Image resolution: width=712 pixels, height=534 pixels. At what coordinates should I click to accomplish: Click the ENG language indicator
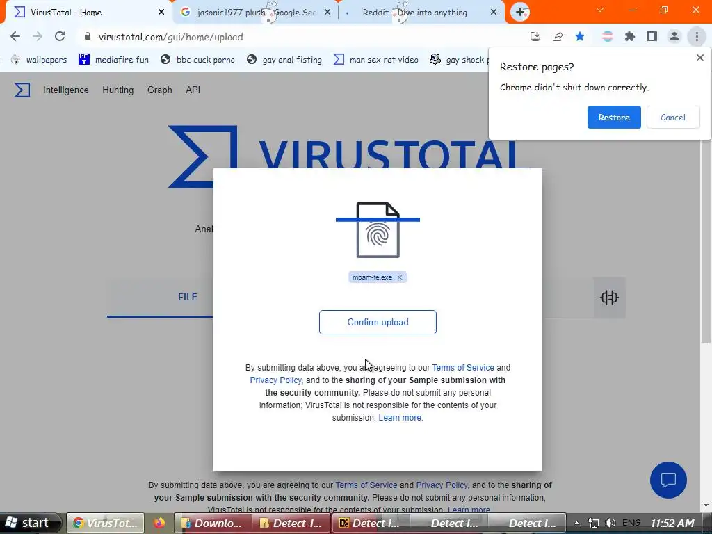631,523
